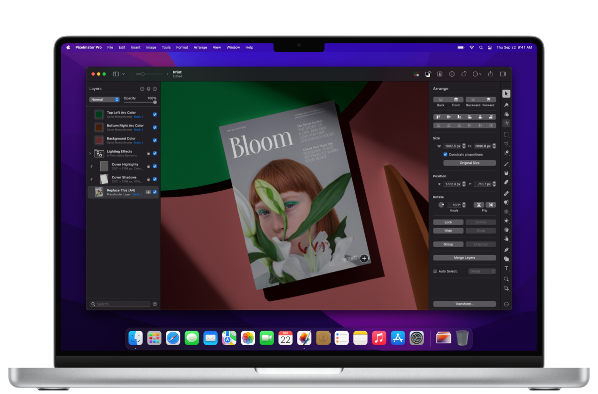Screen dimensions: 598x394
Task: Open the Normal blend mode dropdown
Action: click(104, 100)
